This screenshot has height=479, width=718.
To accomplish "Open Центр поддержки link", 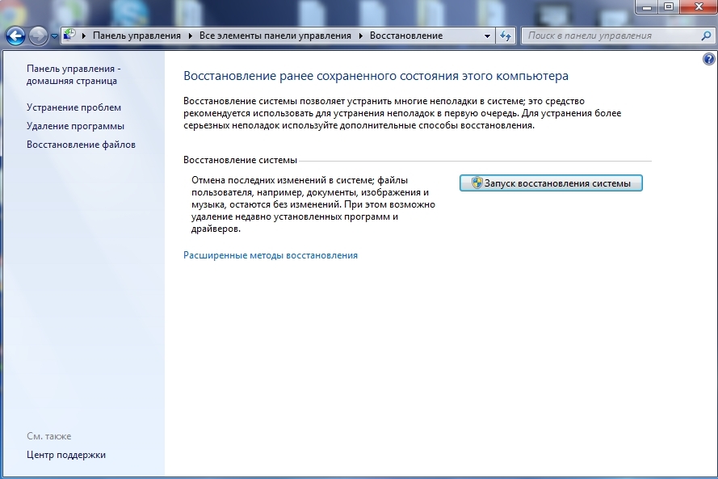I will click(x=66, y=455).
